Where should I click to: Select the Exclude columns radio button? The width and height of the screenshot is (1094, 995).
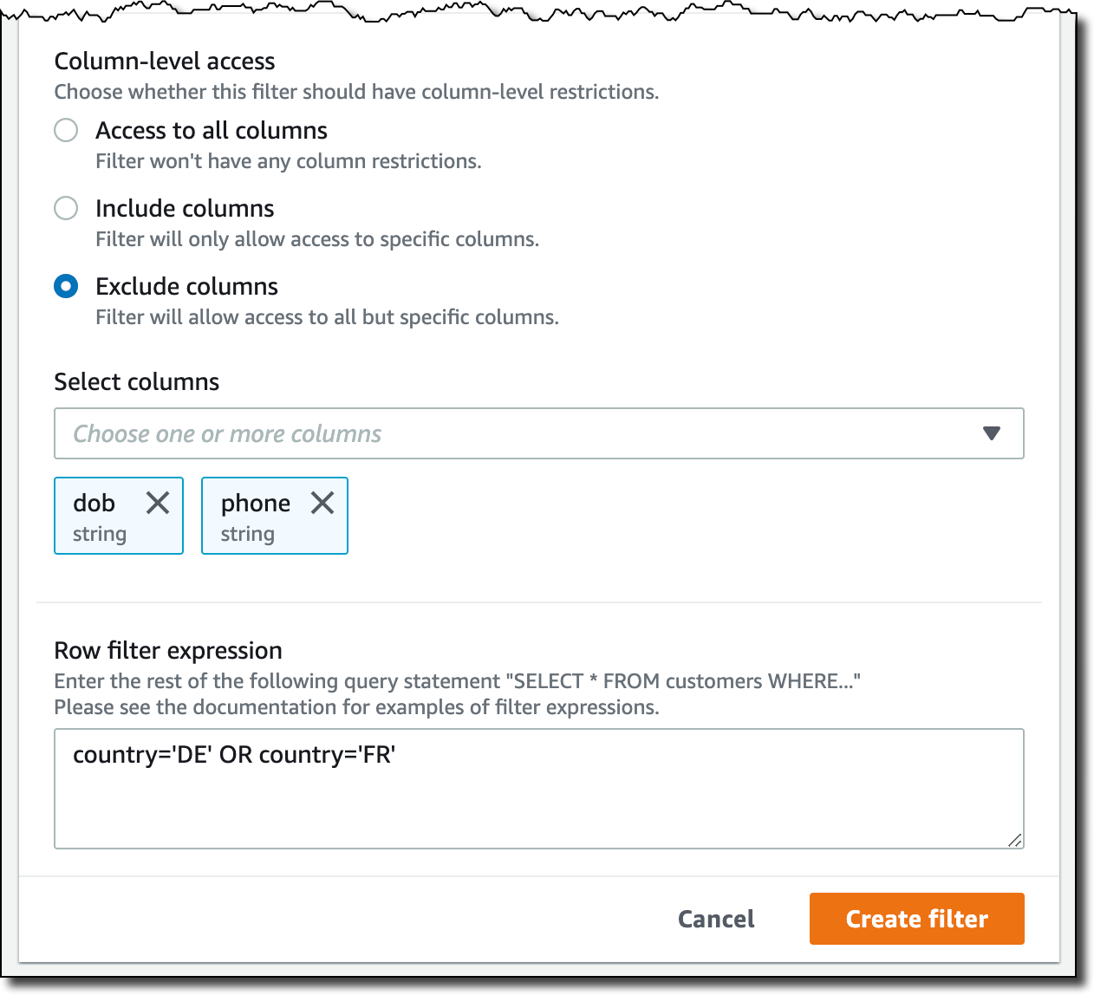tap(66, 286)
